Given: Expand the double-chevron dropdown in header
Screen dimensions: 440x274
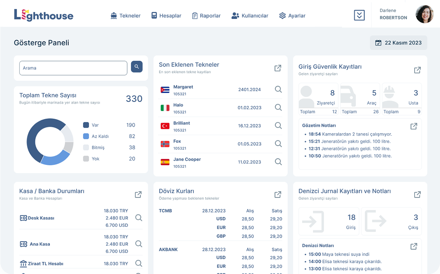Looking at the screenshot, I should (359, 15).
